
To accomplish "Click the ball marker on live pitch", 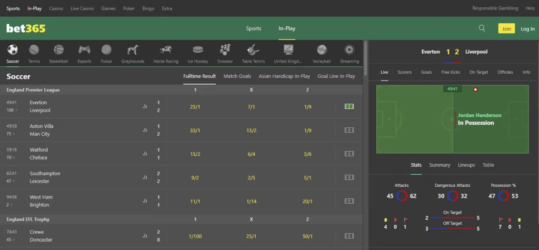I will click(475, 89).
